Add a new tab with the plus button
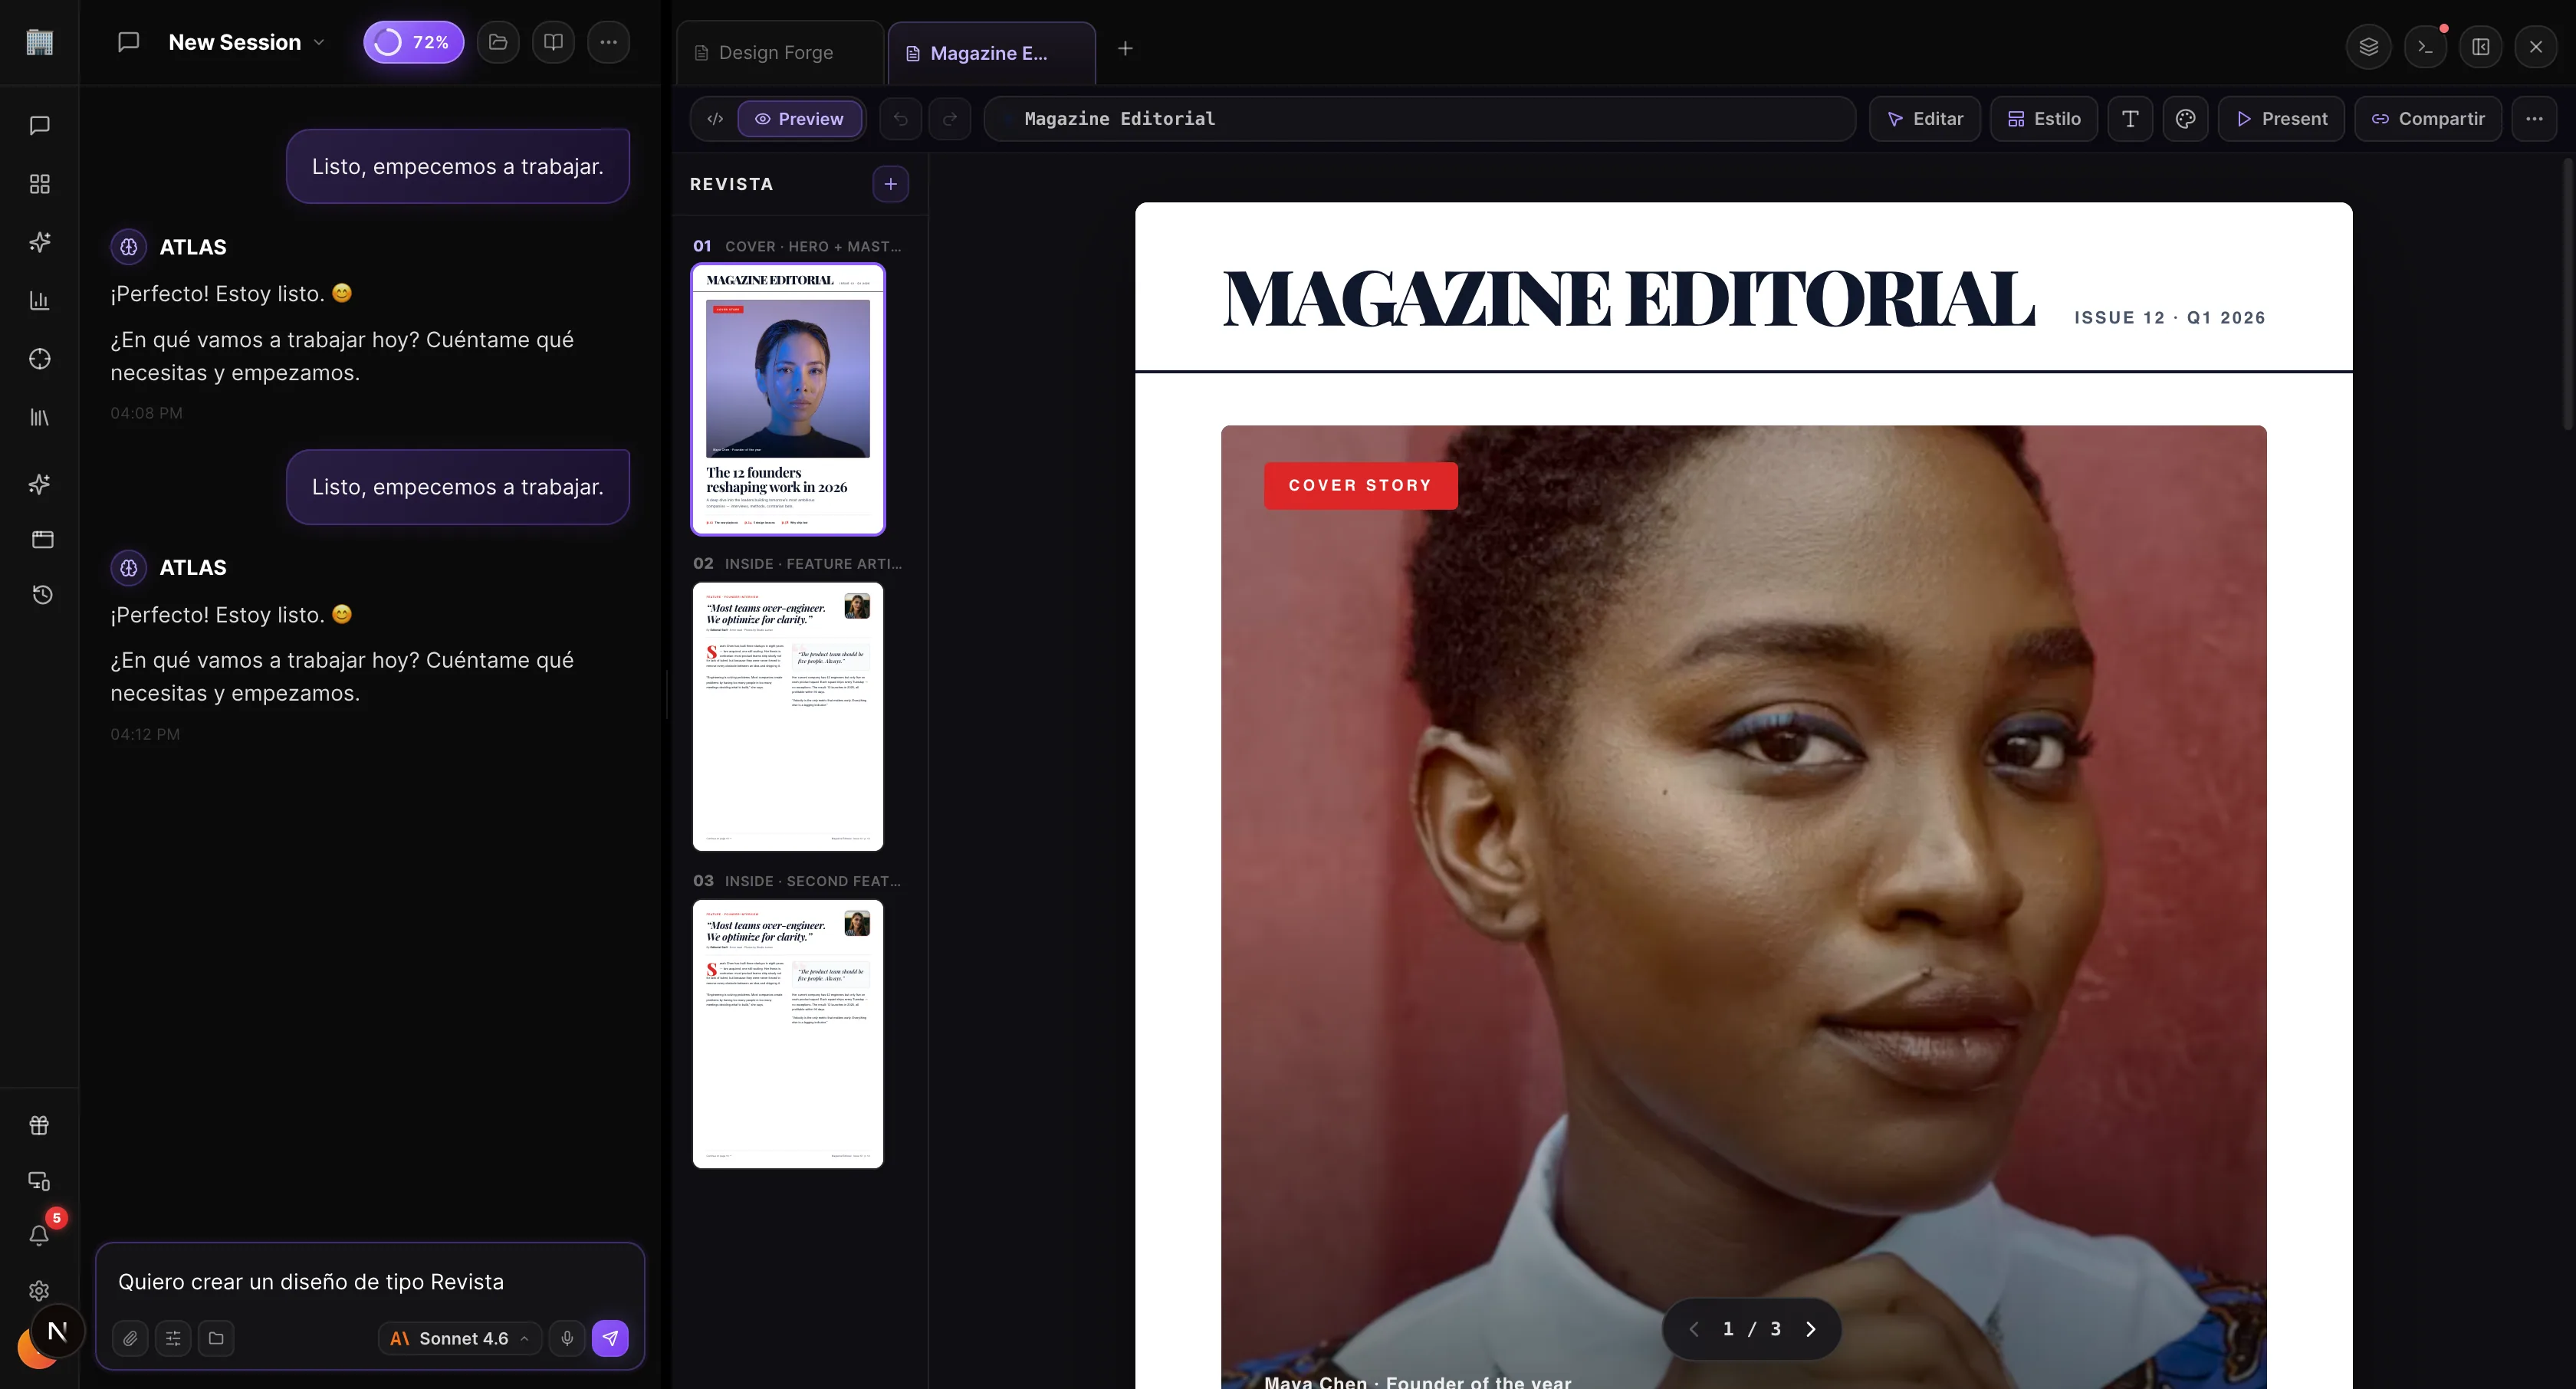The width and height of the screenshot is (2576, 1389). [x=1125, y=48]
